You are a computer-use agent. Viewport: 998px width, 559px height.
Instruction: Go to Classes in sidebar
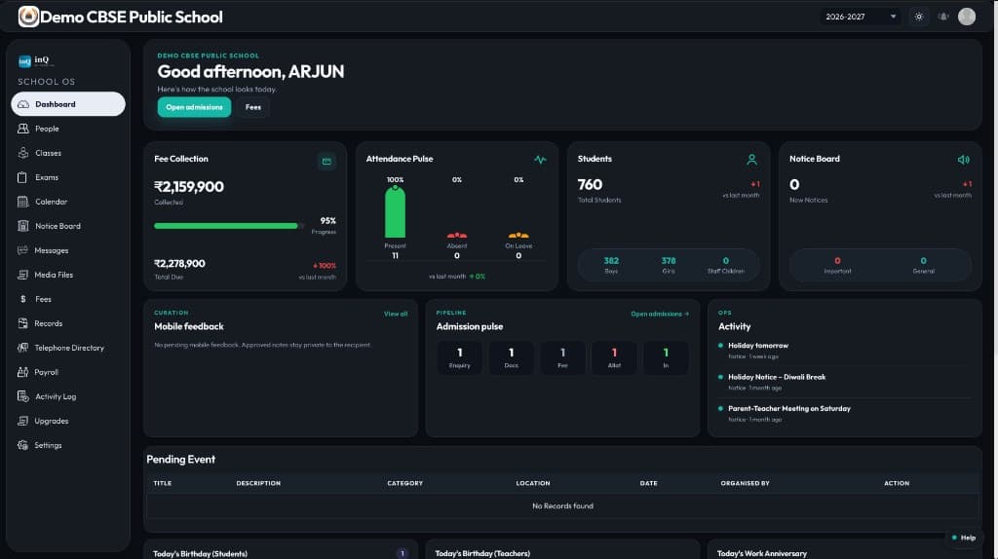pos(68,153)
